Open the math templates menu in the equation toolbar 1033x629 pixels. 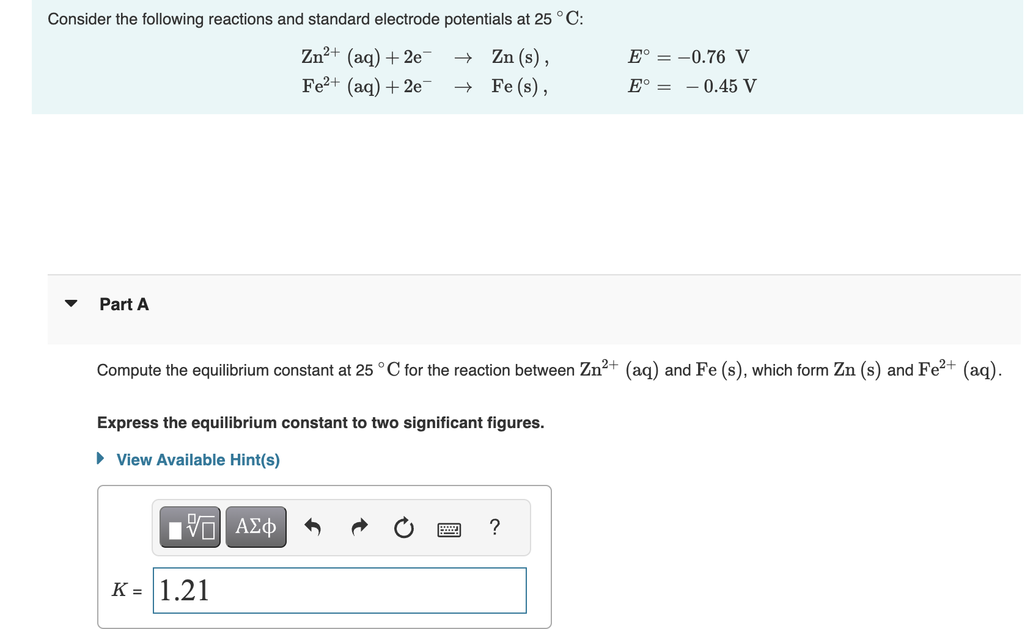tap(189, 527)
